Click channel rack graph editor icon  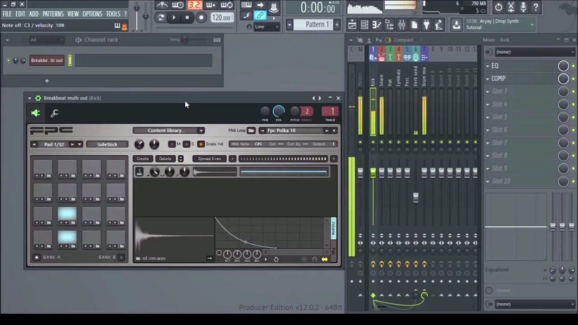[x=217, y=40]
